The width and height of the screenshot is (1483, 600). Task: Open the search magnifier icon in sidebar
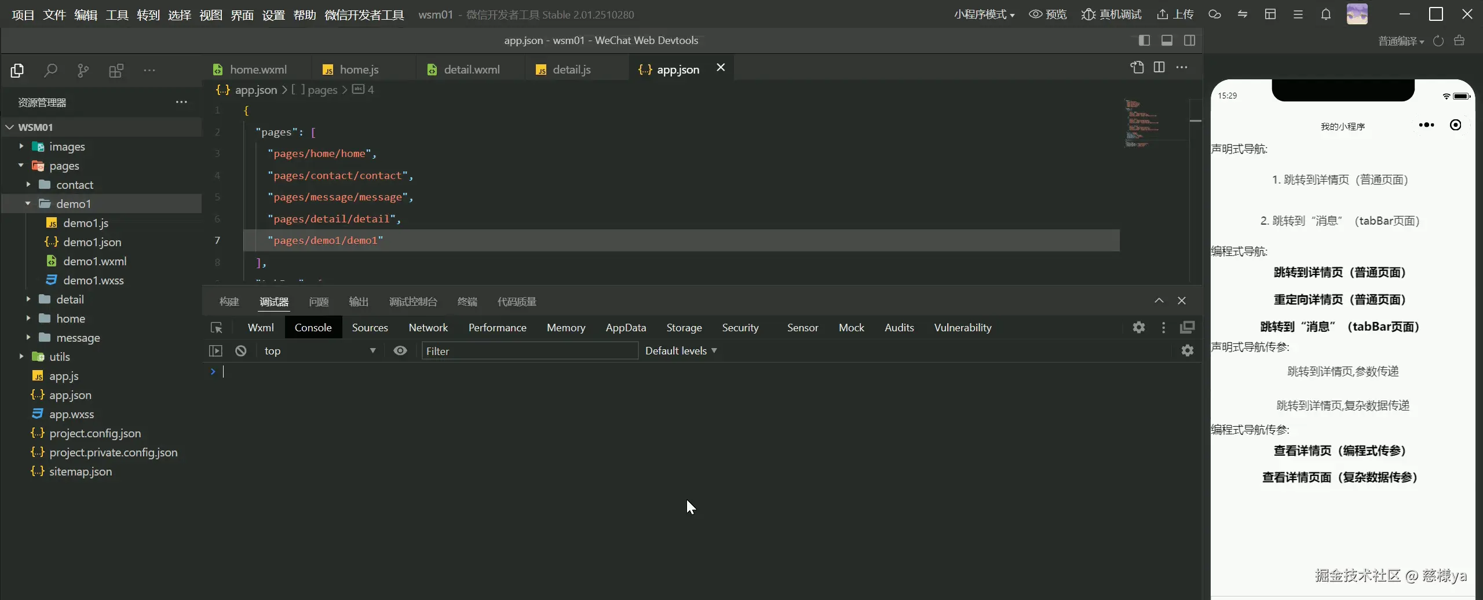coord(50,71)
